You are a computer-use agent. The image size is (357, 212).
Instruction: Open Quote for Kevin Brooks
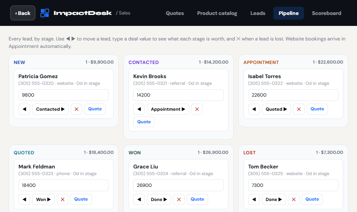pos(144,122)
